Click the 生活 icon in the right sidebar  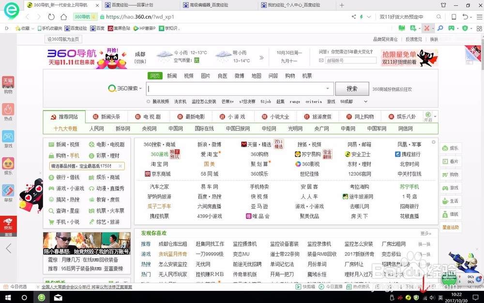click(451, 201)
